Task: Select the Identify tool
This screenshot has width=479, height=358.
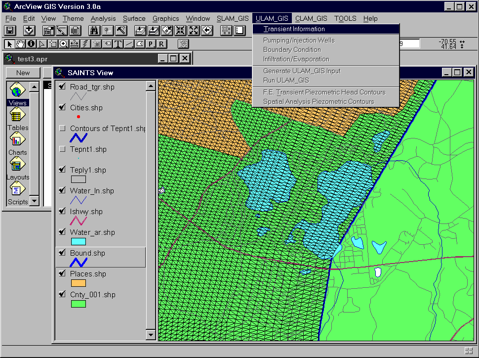Action: click(x=31, y=44)
